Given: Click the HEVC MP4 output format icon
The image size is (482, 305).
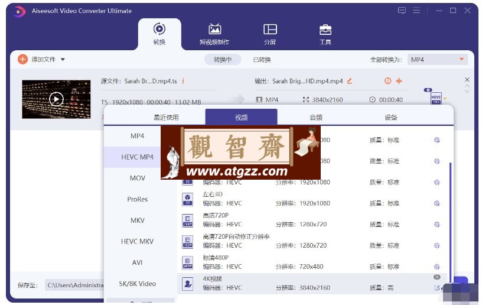Looking at the screenshot, I should click(436, 98).
